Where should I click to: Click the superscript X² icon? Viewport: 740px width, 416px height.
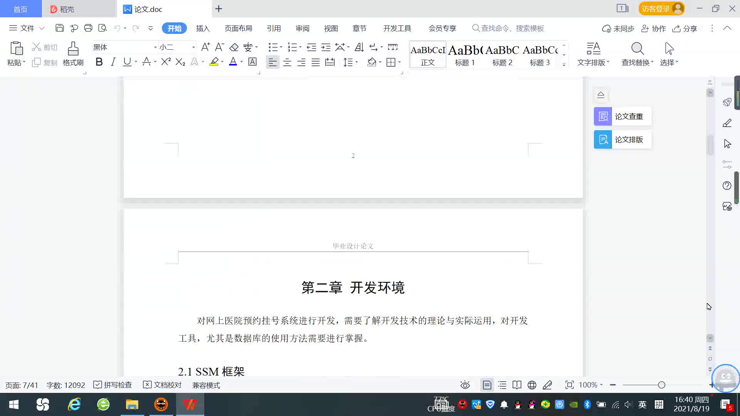pos(166,62)
